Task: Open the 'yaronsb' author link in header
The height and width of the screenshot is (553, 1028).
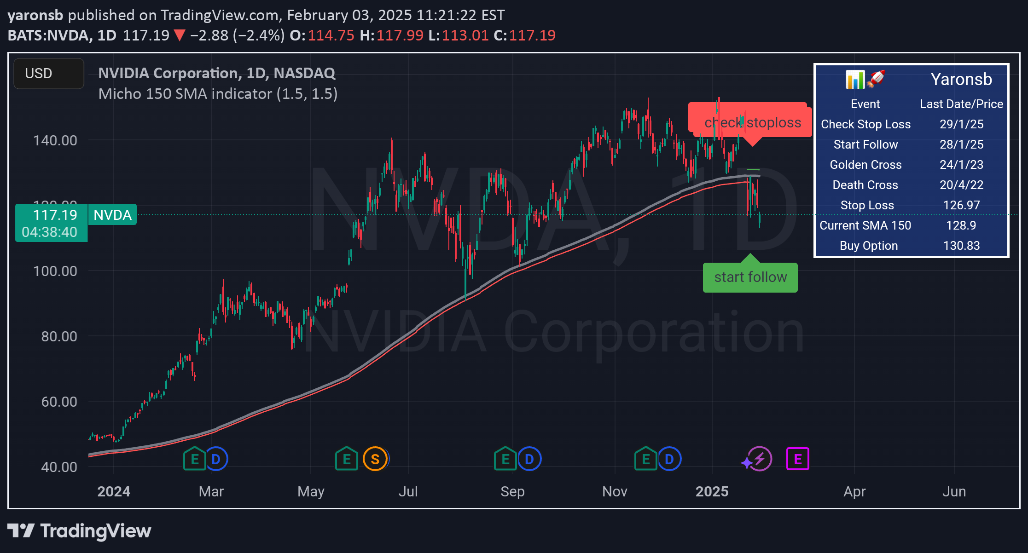Action: click(x=35, y=15)
